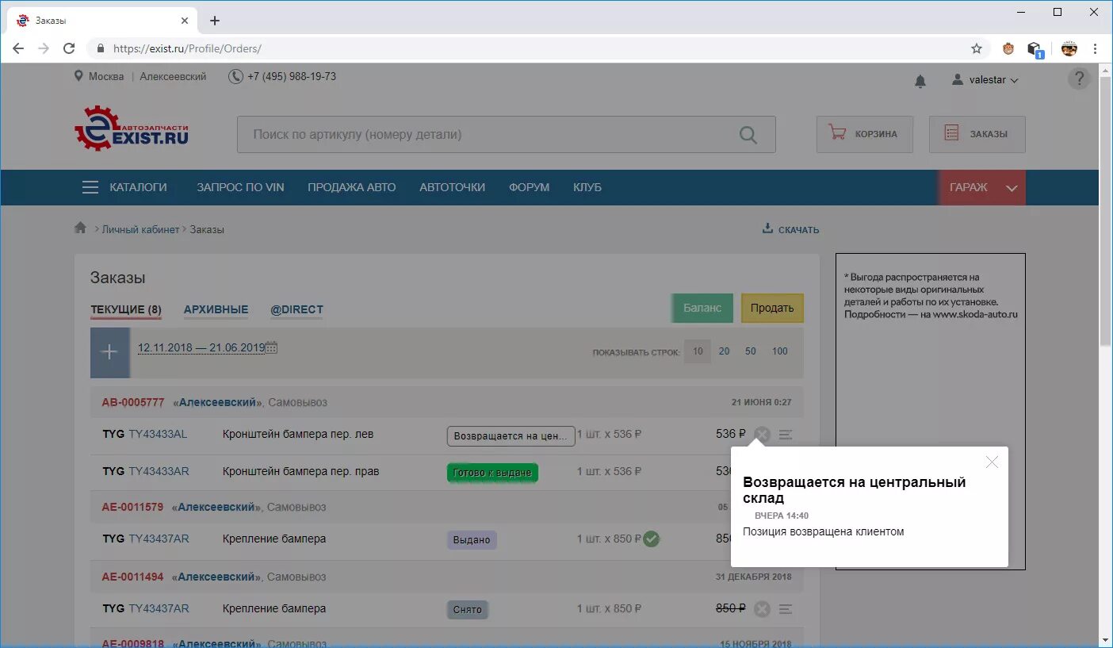Open row menu icon for Снято order
Viewport: 1113px width, 648px height.
(786, 609)
